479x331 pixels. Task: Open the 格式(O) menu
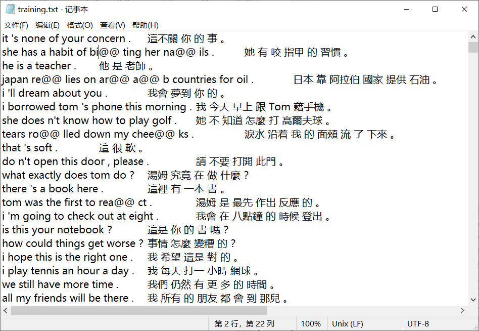pyautogui.click(x=80, y=25)
